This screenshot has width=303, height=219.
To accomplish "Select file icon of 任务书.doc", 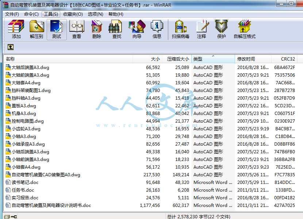I will (x=8, y=190).
